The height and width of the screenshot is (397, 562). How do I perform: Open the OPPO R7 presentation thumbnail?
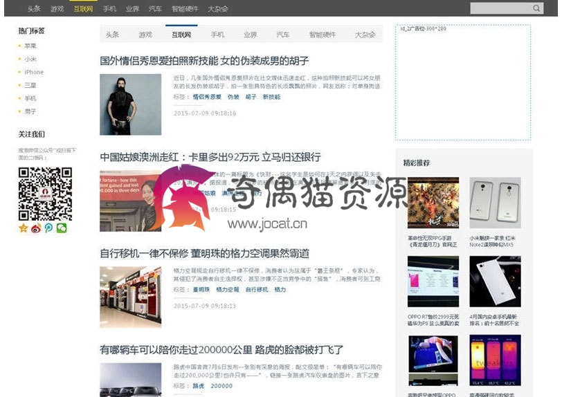click(x=433, y=281)
